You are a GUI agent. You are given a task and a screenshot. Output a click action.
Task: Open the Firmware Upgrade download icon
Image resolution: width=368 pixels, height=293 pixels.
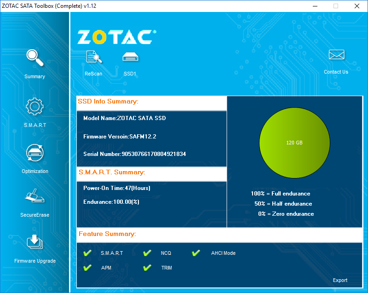coord(35,242)
